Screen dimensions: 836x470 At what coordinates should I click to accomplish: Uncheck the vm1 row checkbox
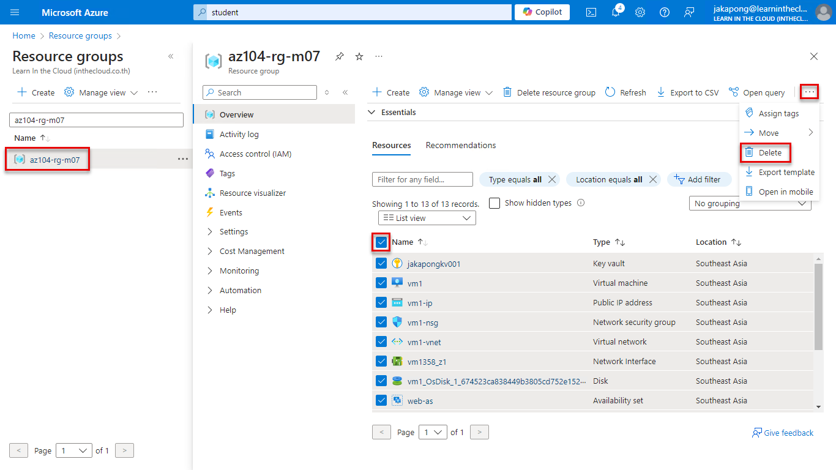point(381,283)
